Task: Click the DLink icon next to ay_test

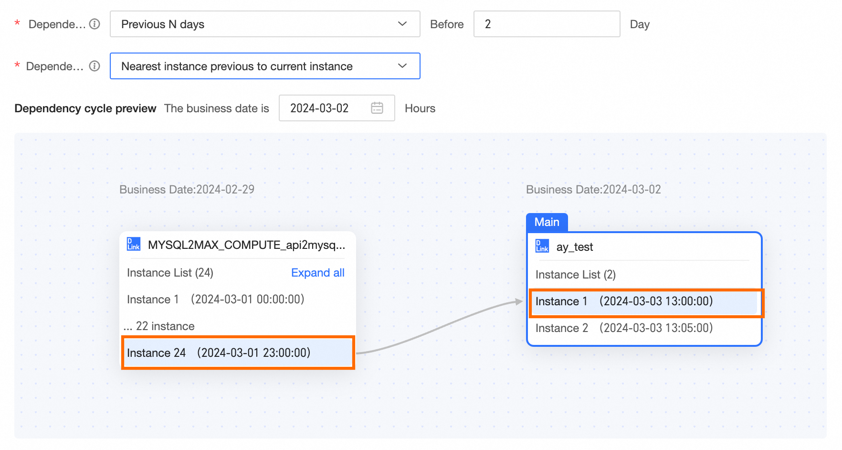Action: click(542, 246)
